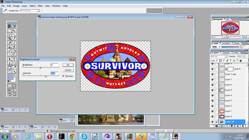Select the Pen tool
Screen dimensions: 249x140
coord(10,63)
